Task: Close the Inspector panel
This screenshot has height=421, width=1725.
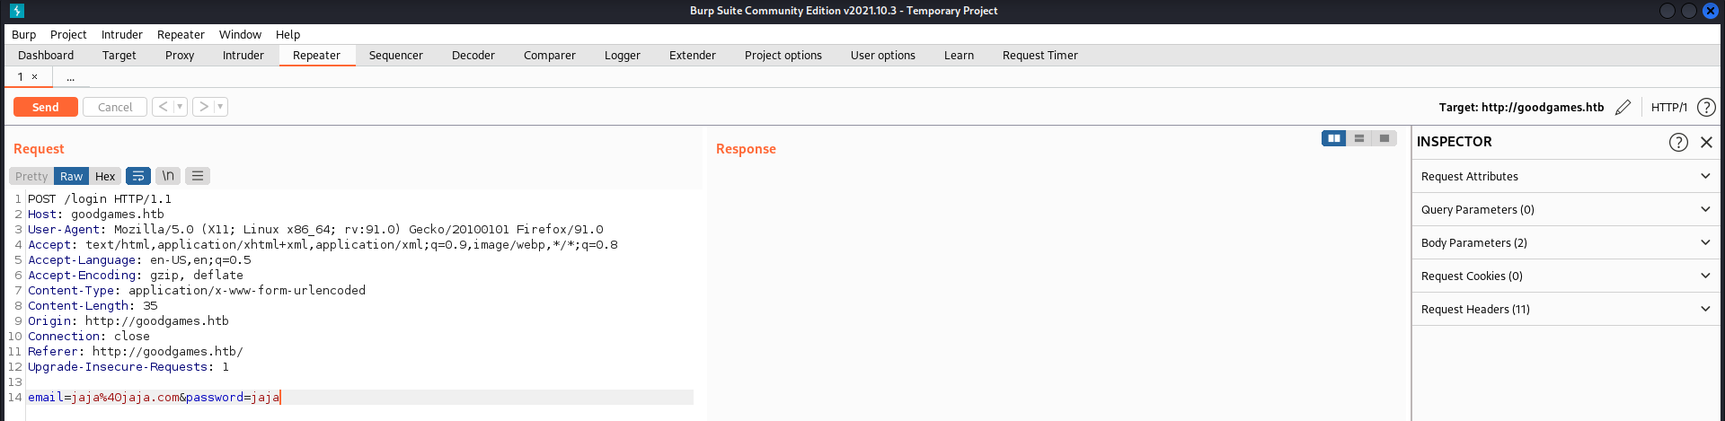Action: [1706, 142]
